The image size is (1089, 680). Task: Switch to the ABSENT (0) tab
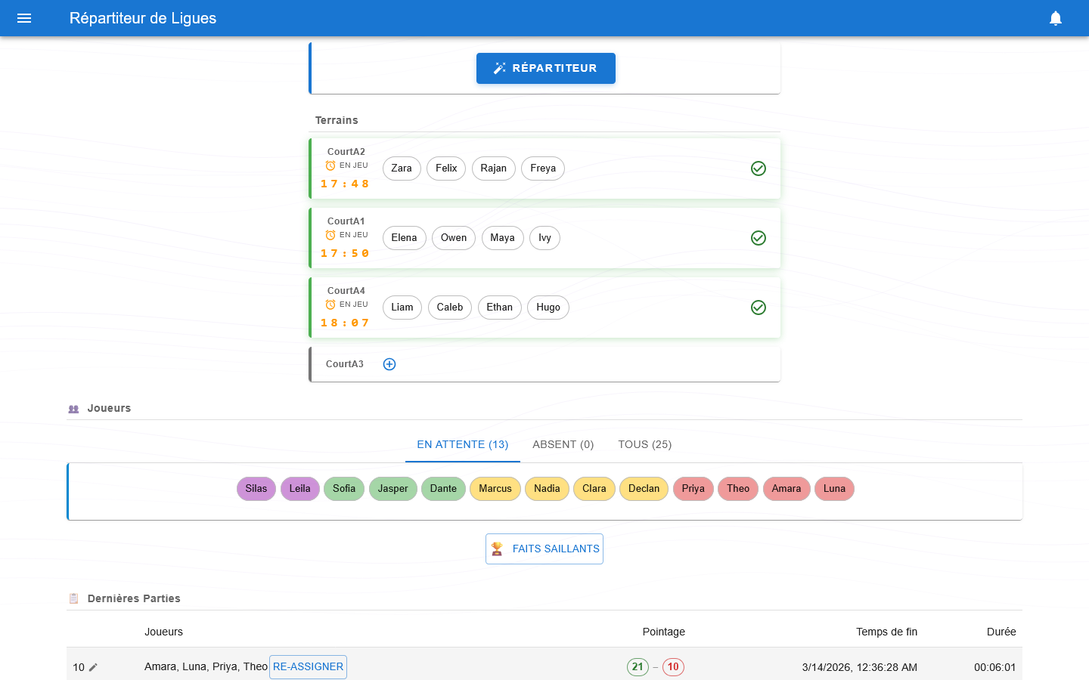tap(563, 444)
